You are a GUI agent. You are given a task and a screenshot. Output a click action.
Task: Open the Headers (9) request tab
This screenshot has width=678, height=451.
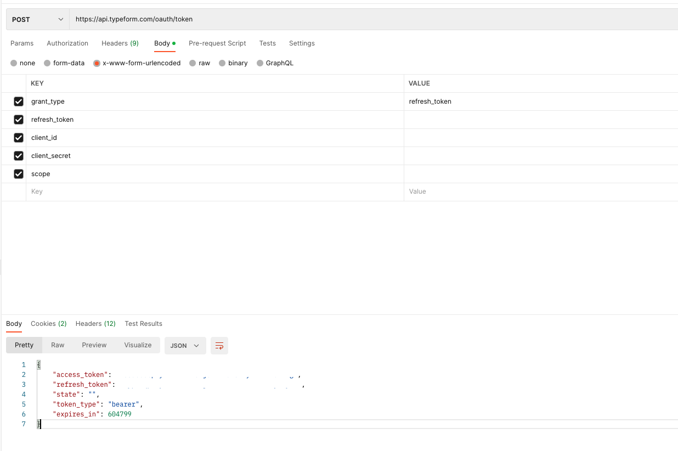point(120,43)
